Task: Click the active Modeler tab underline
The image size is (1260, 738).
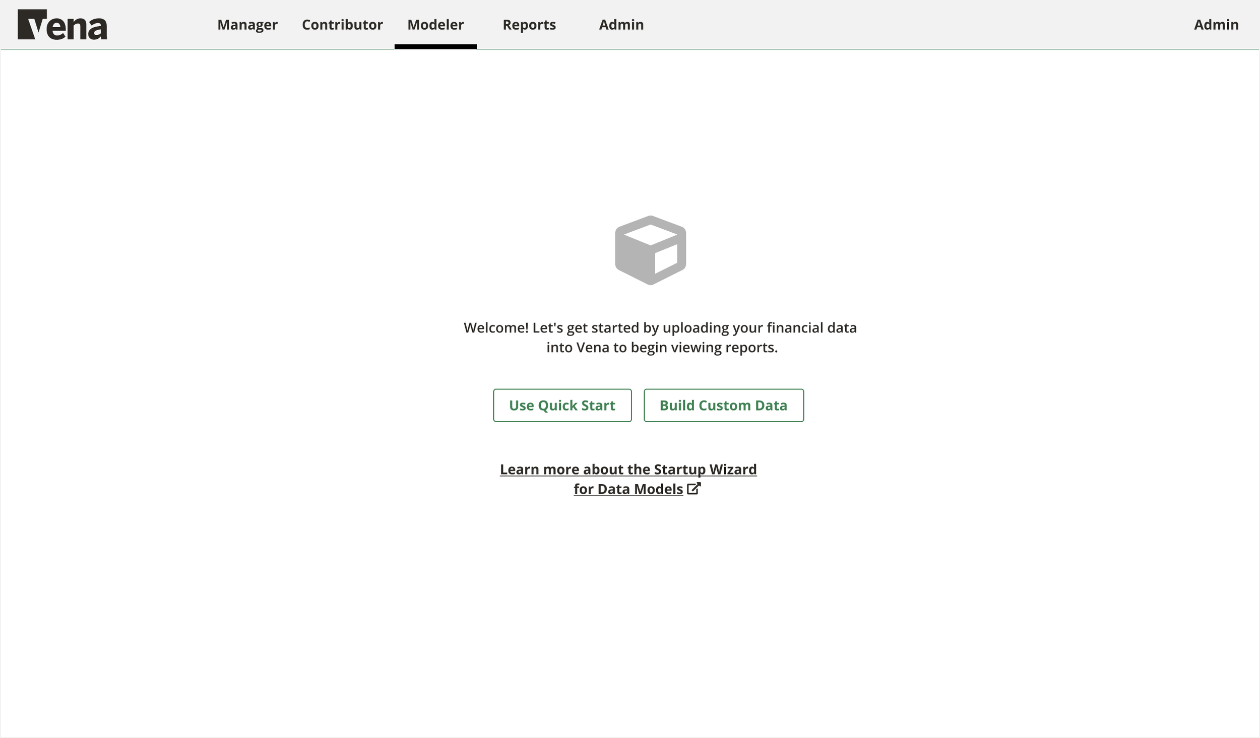Action: click(x=435, y=46)
